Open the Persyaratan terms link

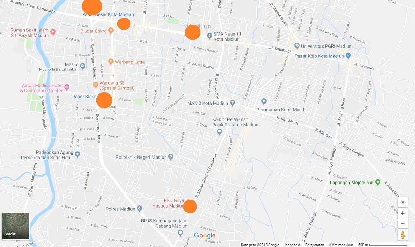[315, 244]
